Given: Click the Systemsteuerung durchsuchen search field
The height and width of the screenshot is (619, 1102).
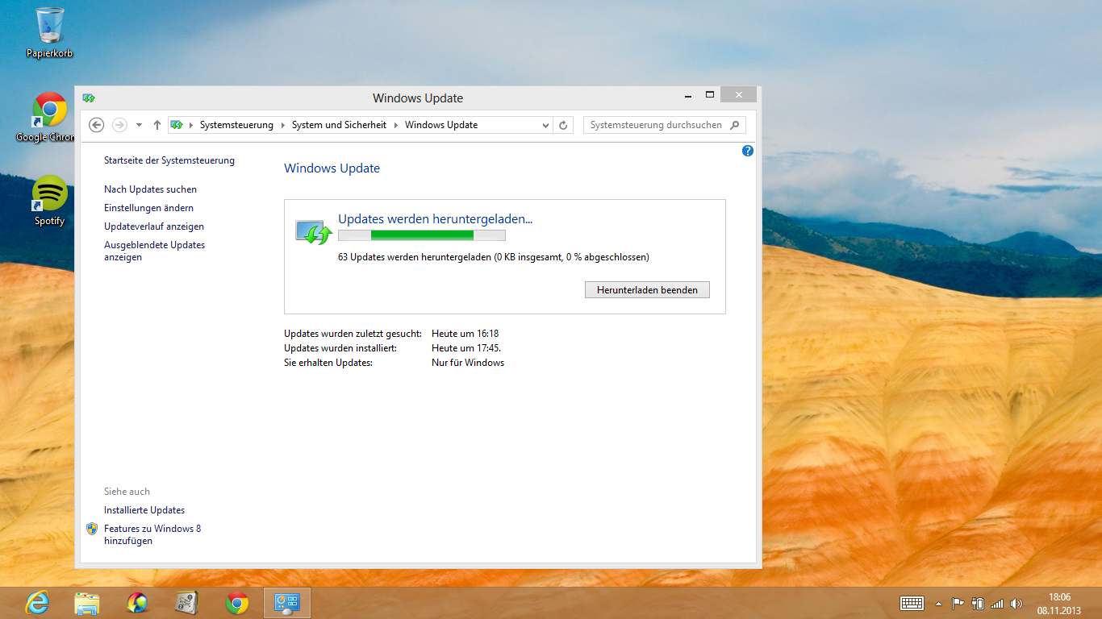Looking at the screenshot, I should click(657, 125).
